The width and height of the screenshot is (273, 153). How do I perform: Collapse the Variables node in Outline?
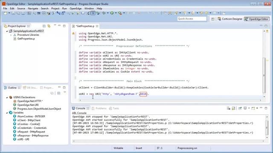(7, 113)
